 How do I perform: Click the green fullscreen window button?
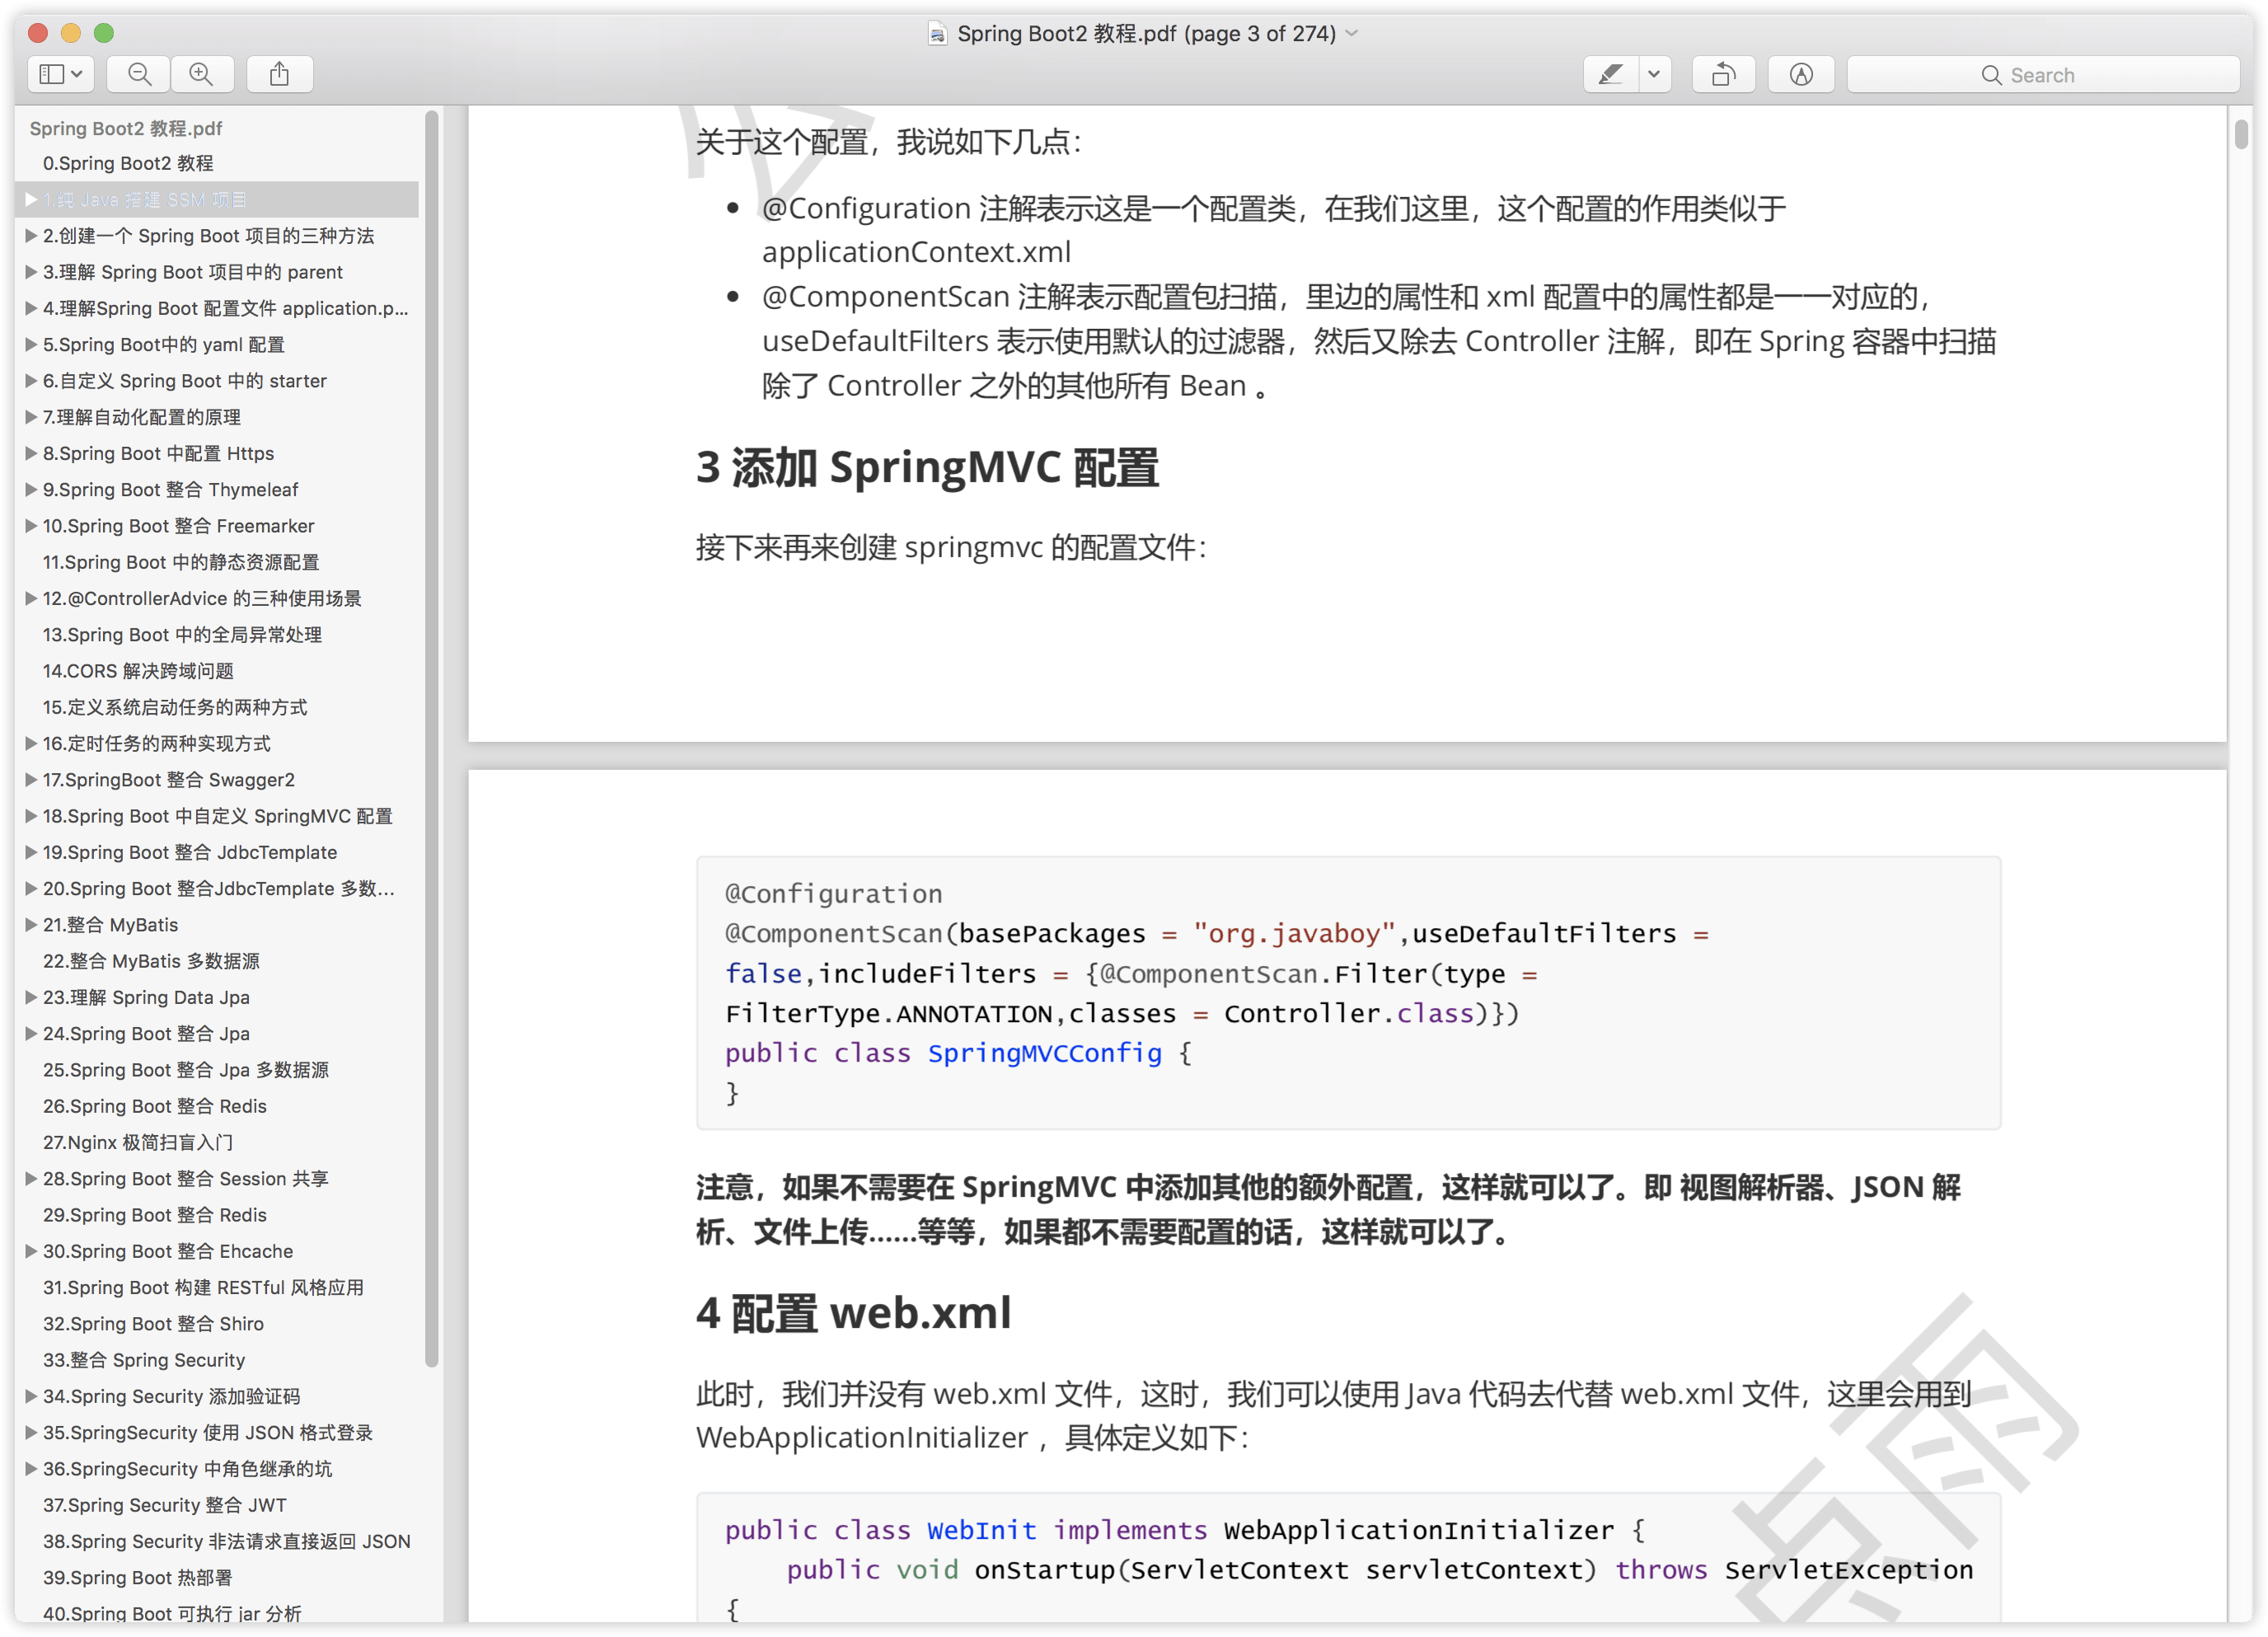(x=104, y=33)
